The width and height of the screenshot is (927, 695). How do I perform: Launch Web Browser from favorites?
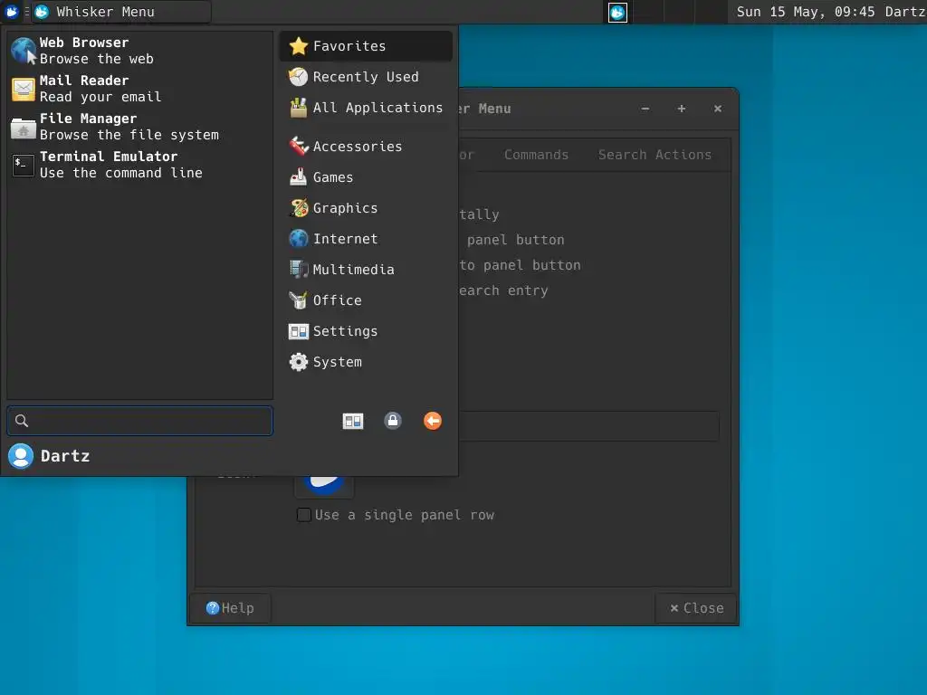tap(140, 51)
